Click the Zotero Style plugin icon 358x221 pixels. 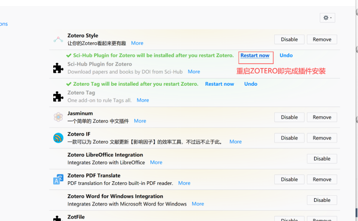click(58, 39)
